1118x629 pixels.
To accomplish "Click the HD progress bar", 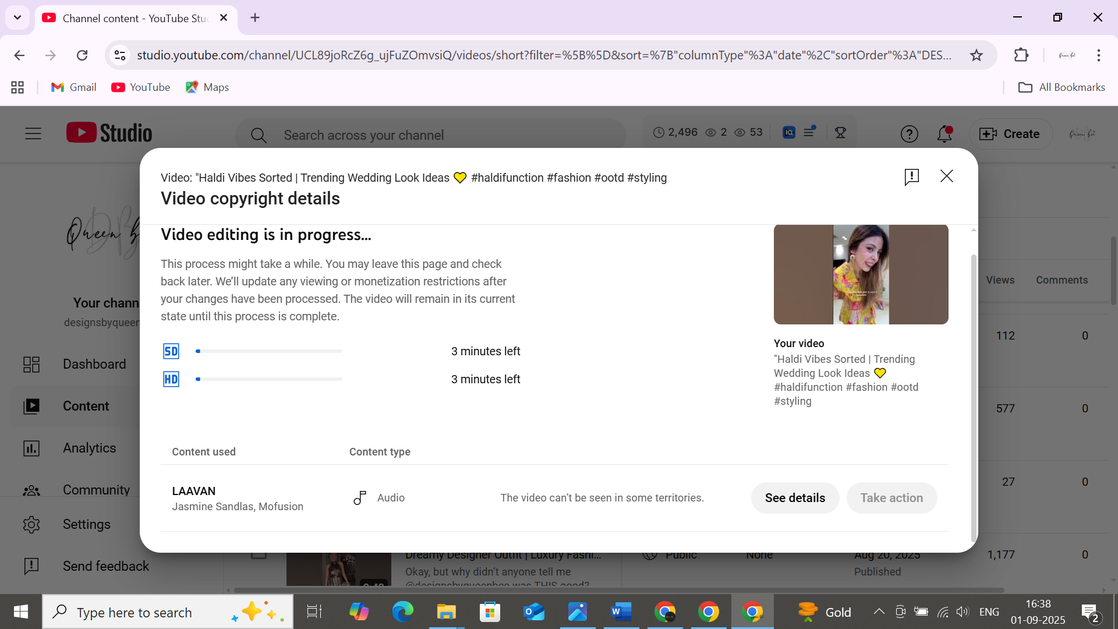I will 269,379.
